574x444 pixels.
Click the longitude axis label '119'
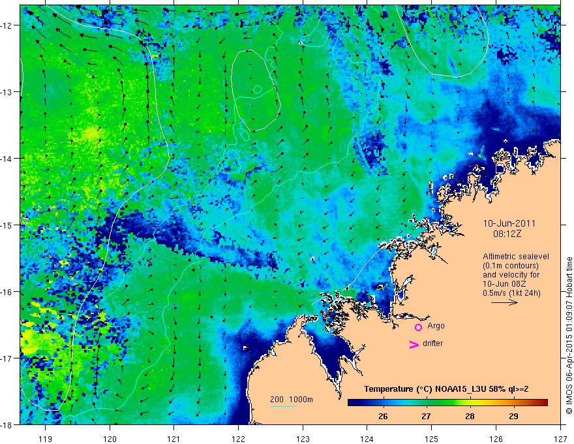[46, 439]
